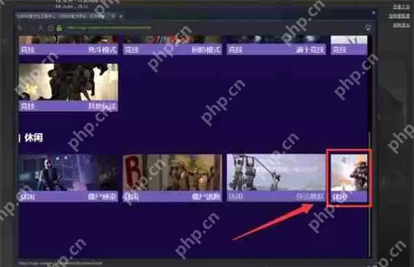Click the 休闲 section heading
Screen dimensions: 414x267
pos(34,138)
